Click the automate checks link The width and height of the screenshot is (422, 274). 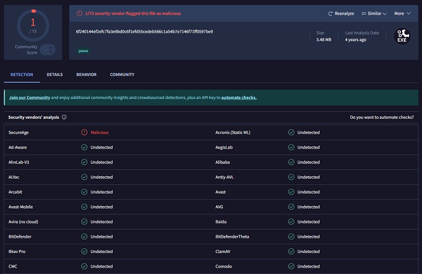[x=239, y=97]
